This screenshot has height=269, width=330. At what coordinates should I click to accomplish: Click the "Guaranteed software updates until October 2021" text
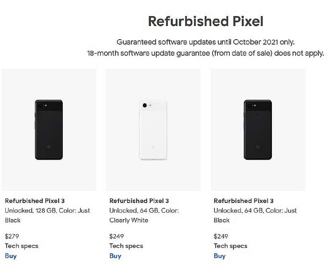point(205,42)
